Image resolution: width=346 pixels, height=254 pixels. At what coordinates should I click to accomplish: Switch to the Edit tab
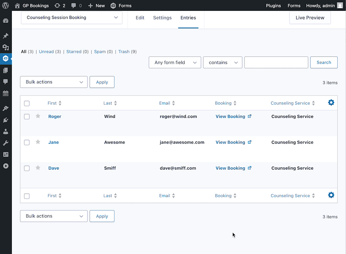click(140, 18)
